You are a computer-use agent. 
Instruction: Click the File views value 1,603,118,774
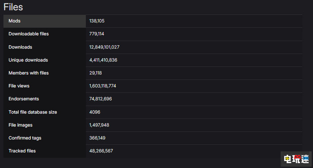coord(102,86)
